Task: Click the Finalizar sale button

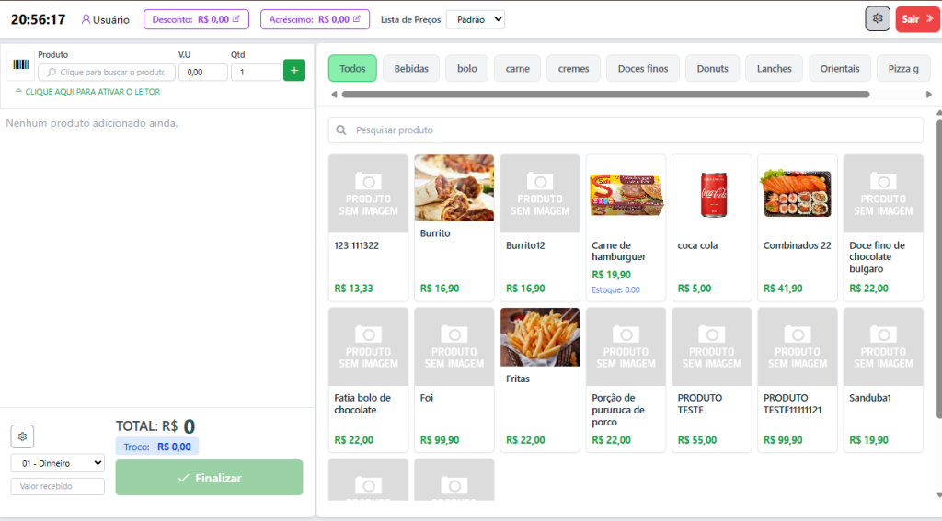Action: pos(209,478)
